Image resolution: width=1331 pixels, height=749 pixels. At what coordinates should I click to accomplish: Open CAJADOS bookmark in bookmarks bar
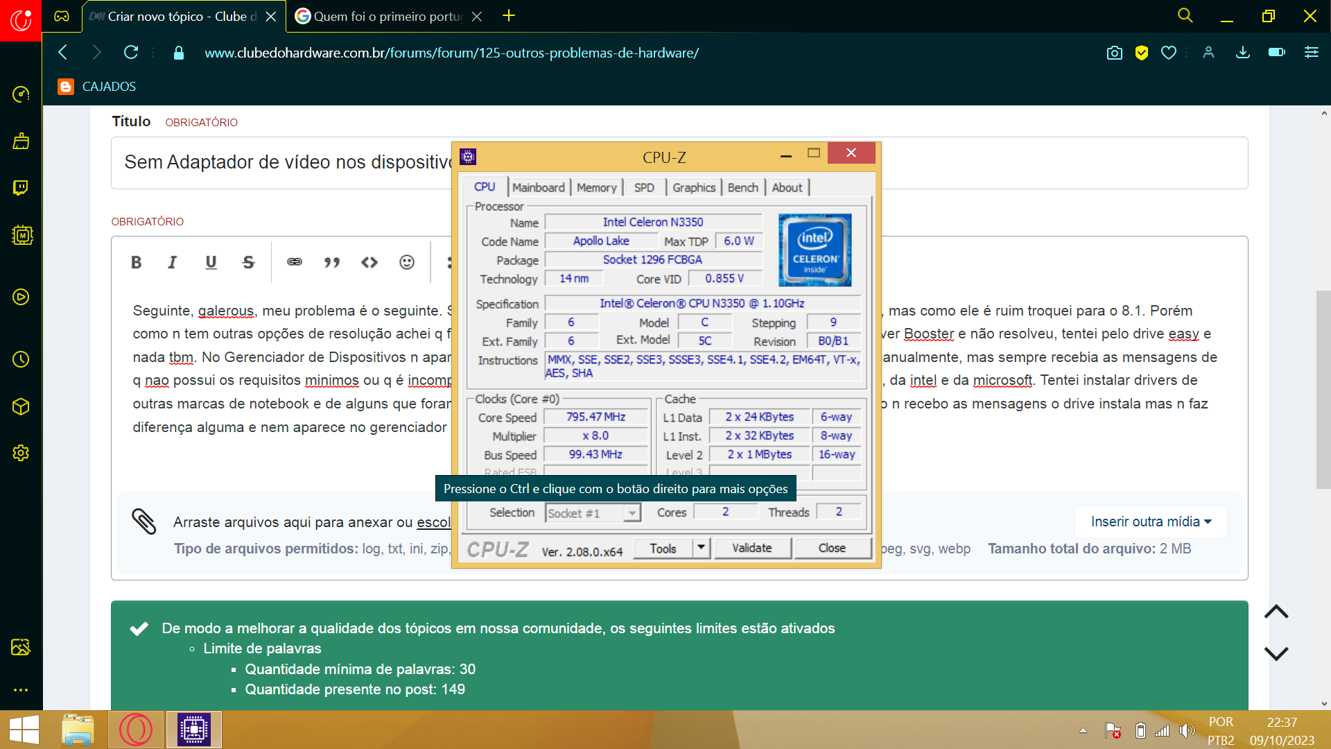point(97,87)
